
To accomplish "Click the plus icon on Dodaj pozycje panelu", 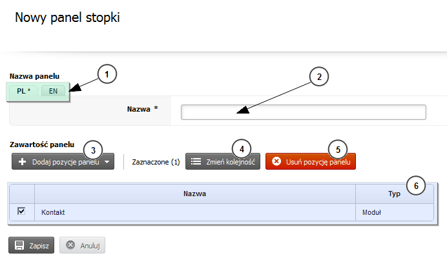I will [22, 162].
